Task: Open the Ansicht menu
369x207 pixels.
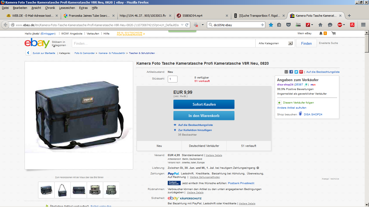Action: [36, 8]
